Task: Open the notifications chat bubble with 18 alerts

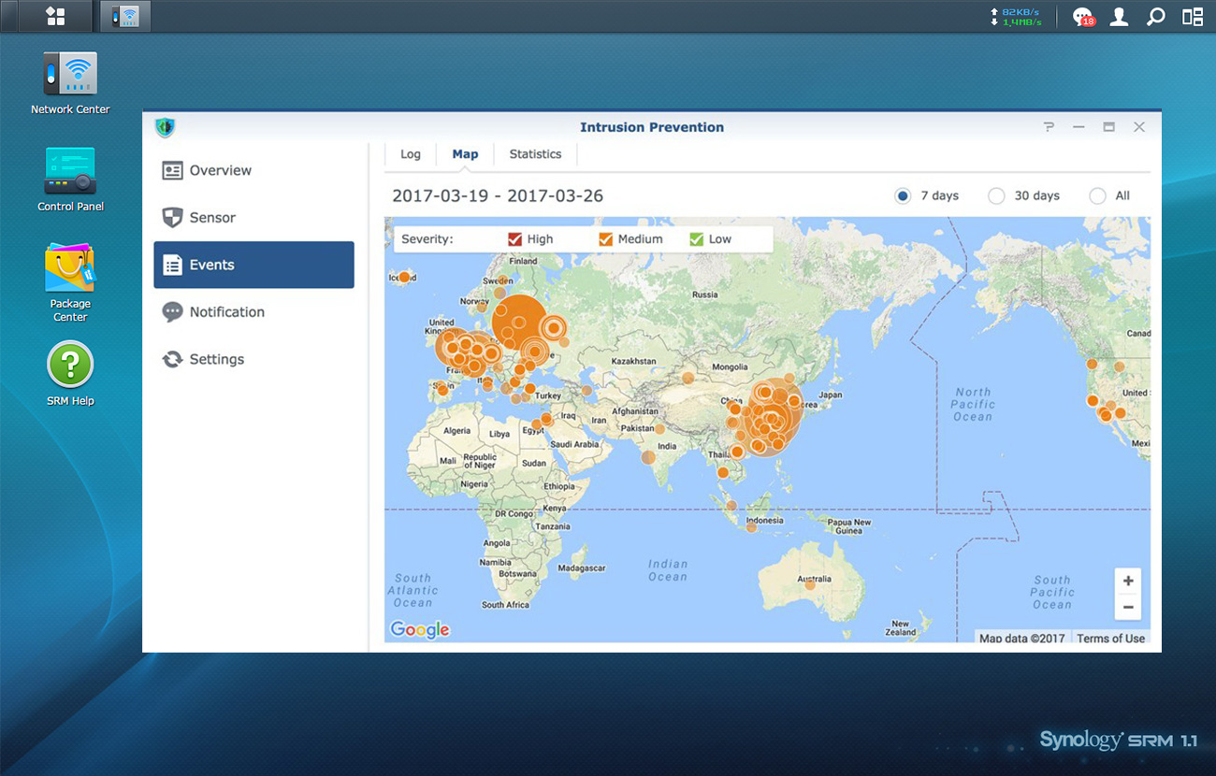Action: 1080,16
